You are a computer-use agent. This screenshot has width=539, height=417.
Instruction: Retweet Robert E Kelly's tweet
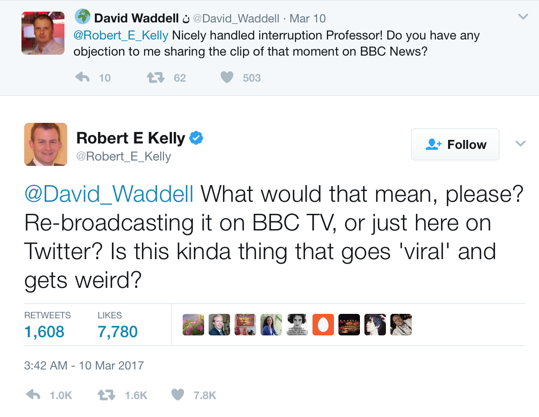pos(107,395)
